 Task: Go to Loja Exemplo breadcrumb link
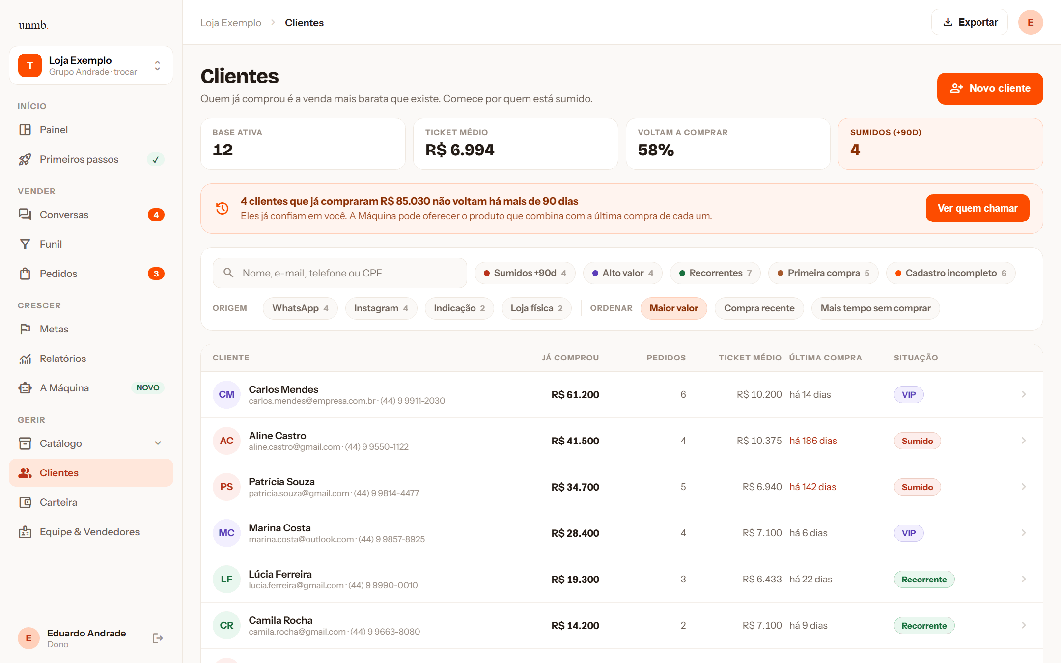[231, 23]
